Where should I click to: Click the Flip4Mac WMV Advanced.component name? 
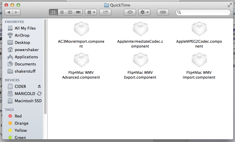(x=81, y=75)
